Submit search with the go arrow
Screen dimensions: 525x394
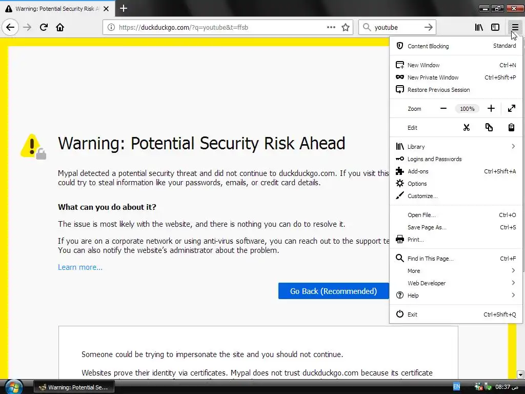[428, 27]
